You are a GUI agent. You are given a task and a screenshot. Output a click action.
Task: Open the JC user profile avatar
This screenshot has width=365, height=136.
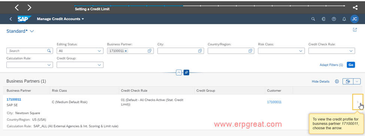coord(354,19)
